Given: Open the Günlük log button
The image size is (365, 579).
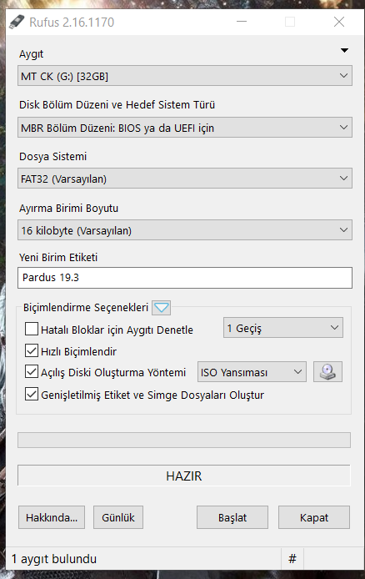Looking at the screenshot, I should click(118, 517).
